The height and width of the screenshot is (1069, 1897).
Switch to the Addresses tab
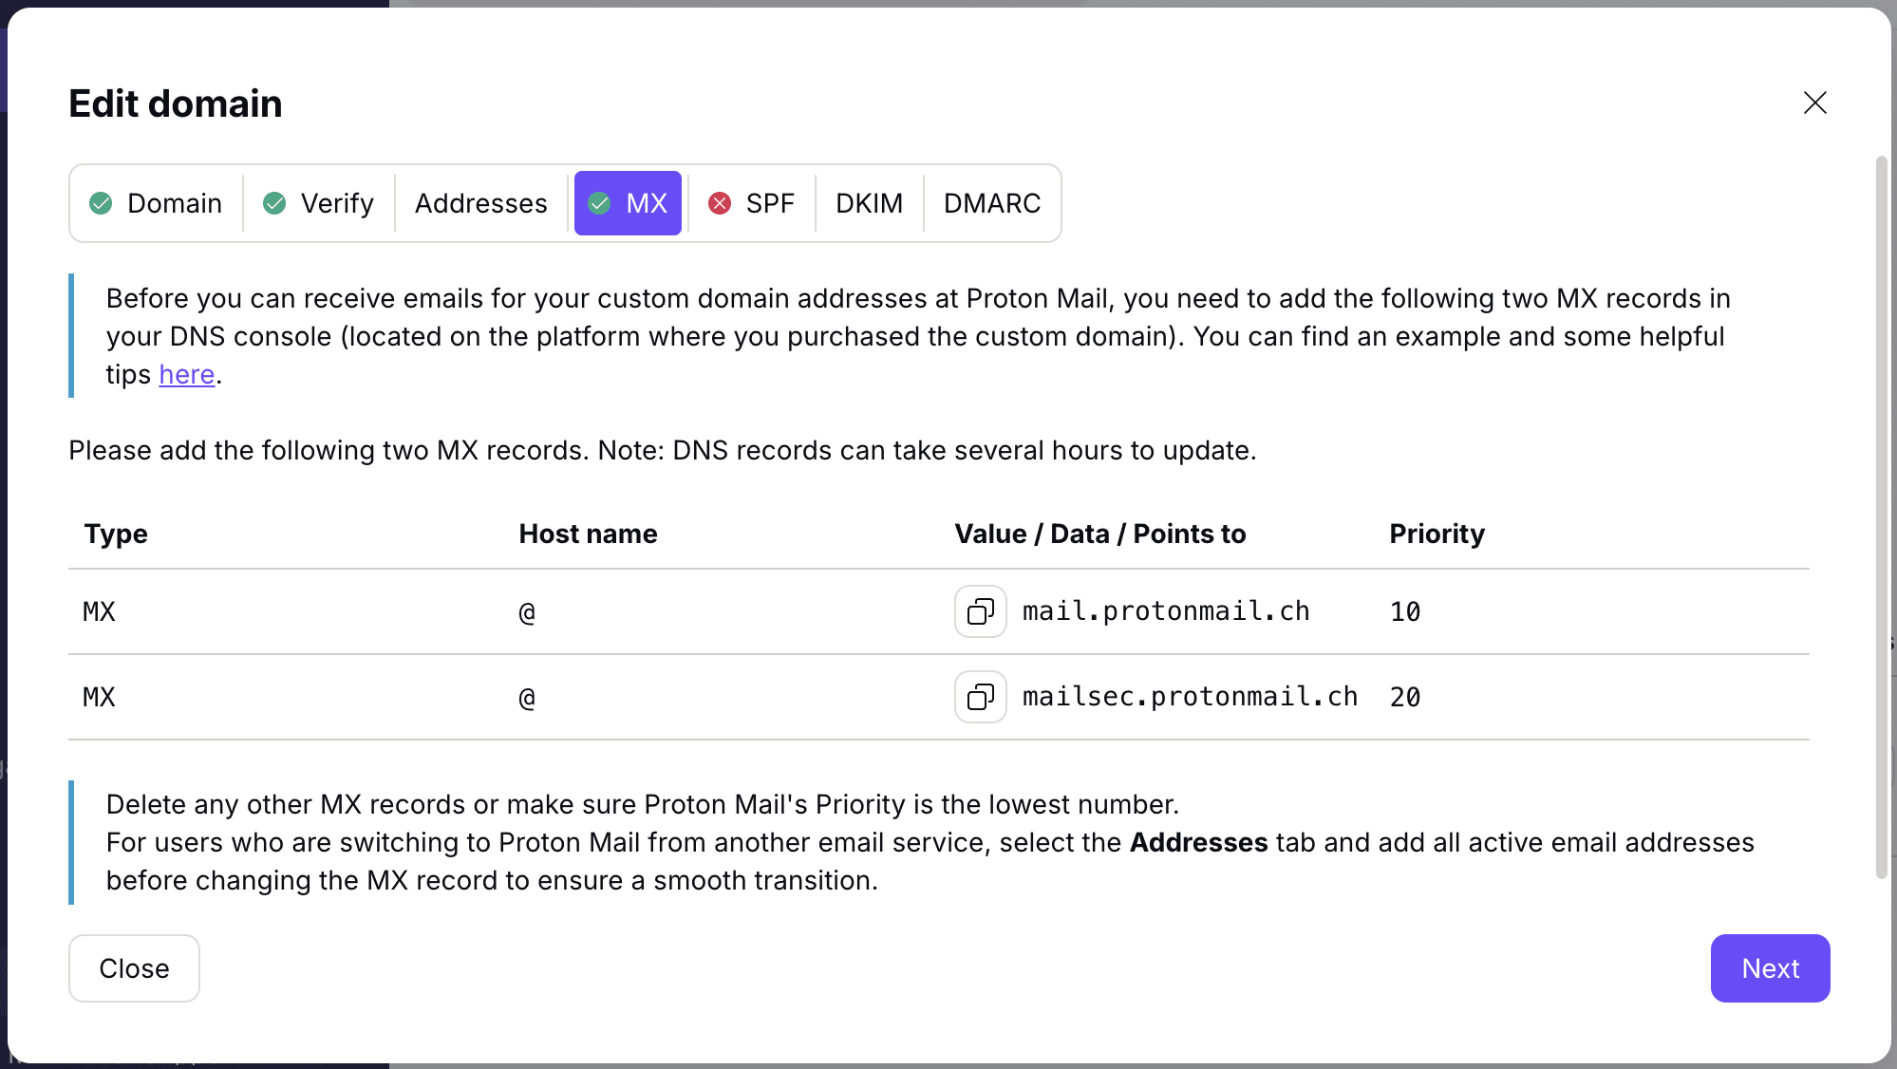[480, 203]
